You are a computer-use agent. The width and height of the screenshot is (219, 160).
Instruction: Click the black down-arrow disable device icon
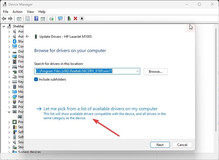pos(82,18)
